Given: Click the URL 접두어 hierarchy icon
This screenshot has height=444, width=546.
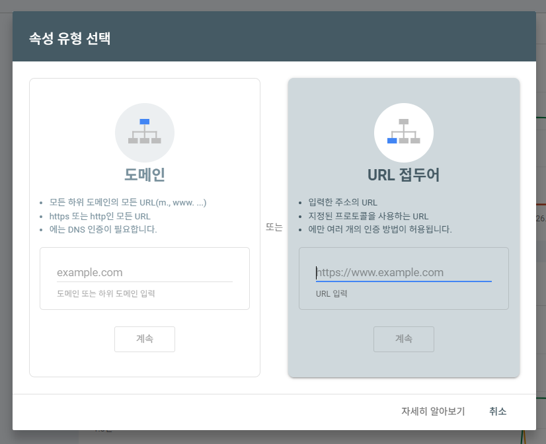Looking at the screenshot, I should click(x=404, y=133).
